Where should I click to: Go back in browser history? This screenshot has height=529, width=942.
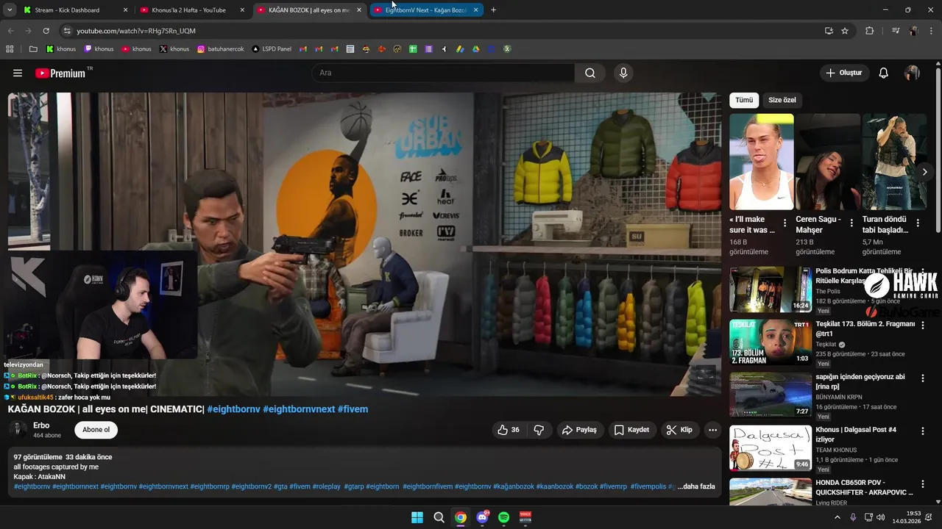[x=10, y=31]
